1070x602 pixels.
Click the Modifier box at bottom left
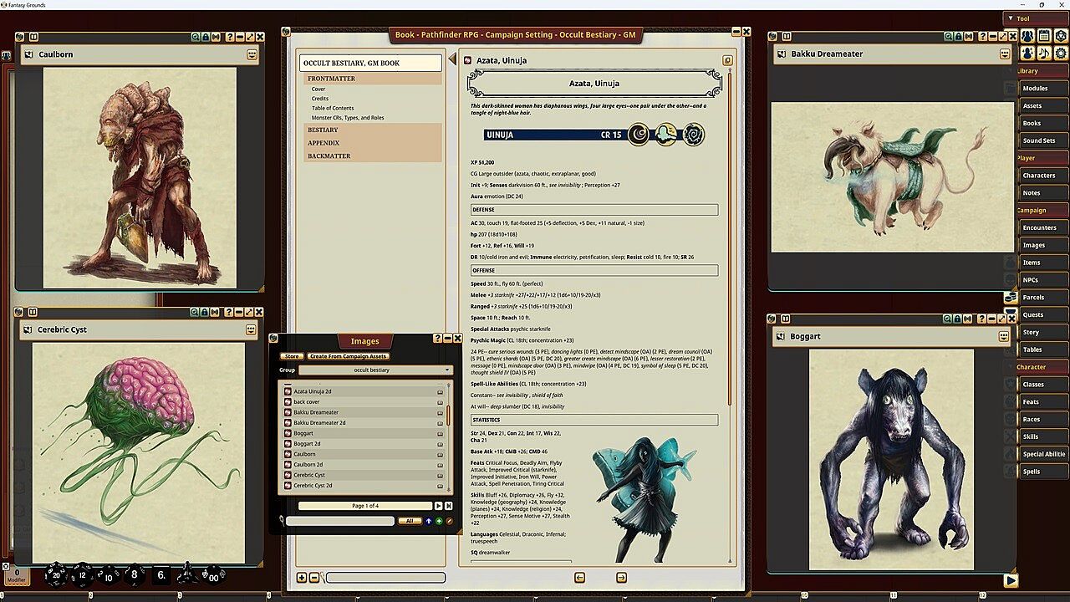point(17,576)
